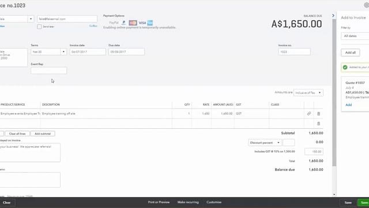This screenshot has width=369, height=208.
Task: Open the Discount percent dropdown
Action: pyautogui.click(x=265, y=143)
